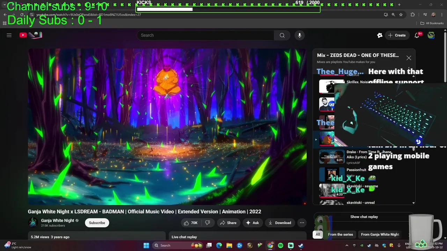Click the video title text
The width and height of the screenshot is (447, 251).
145,212
